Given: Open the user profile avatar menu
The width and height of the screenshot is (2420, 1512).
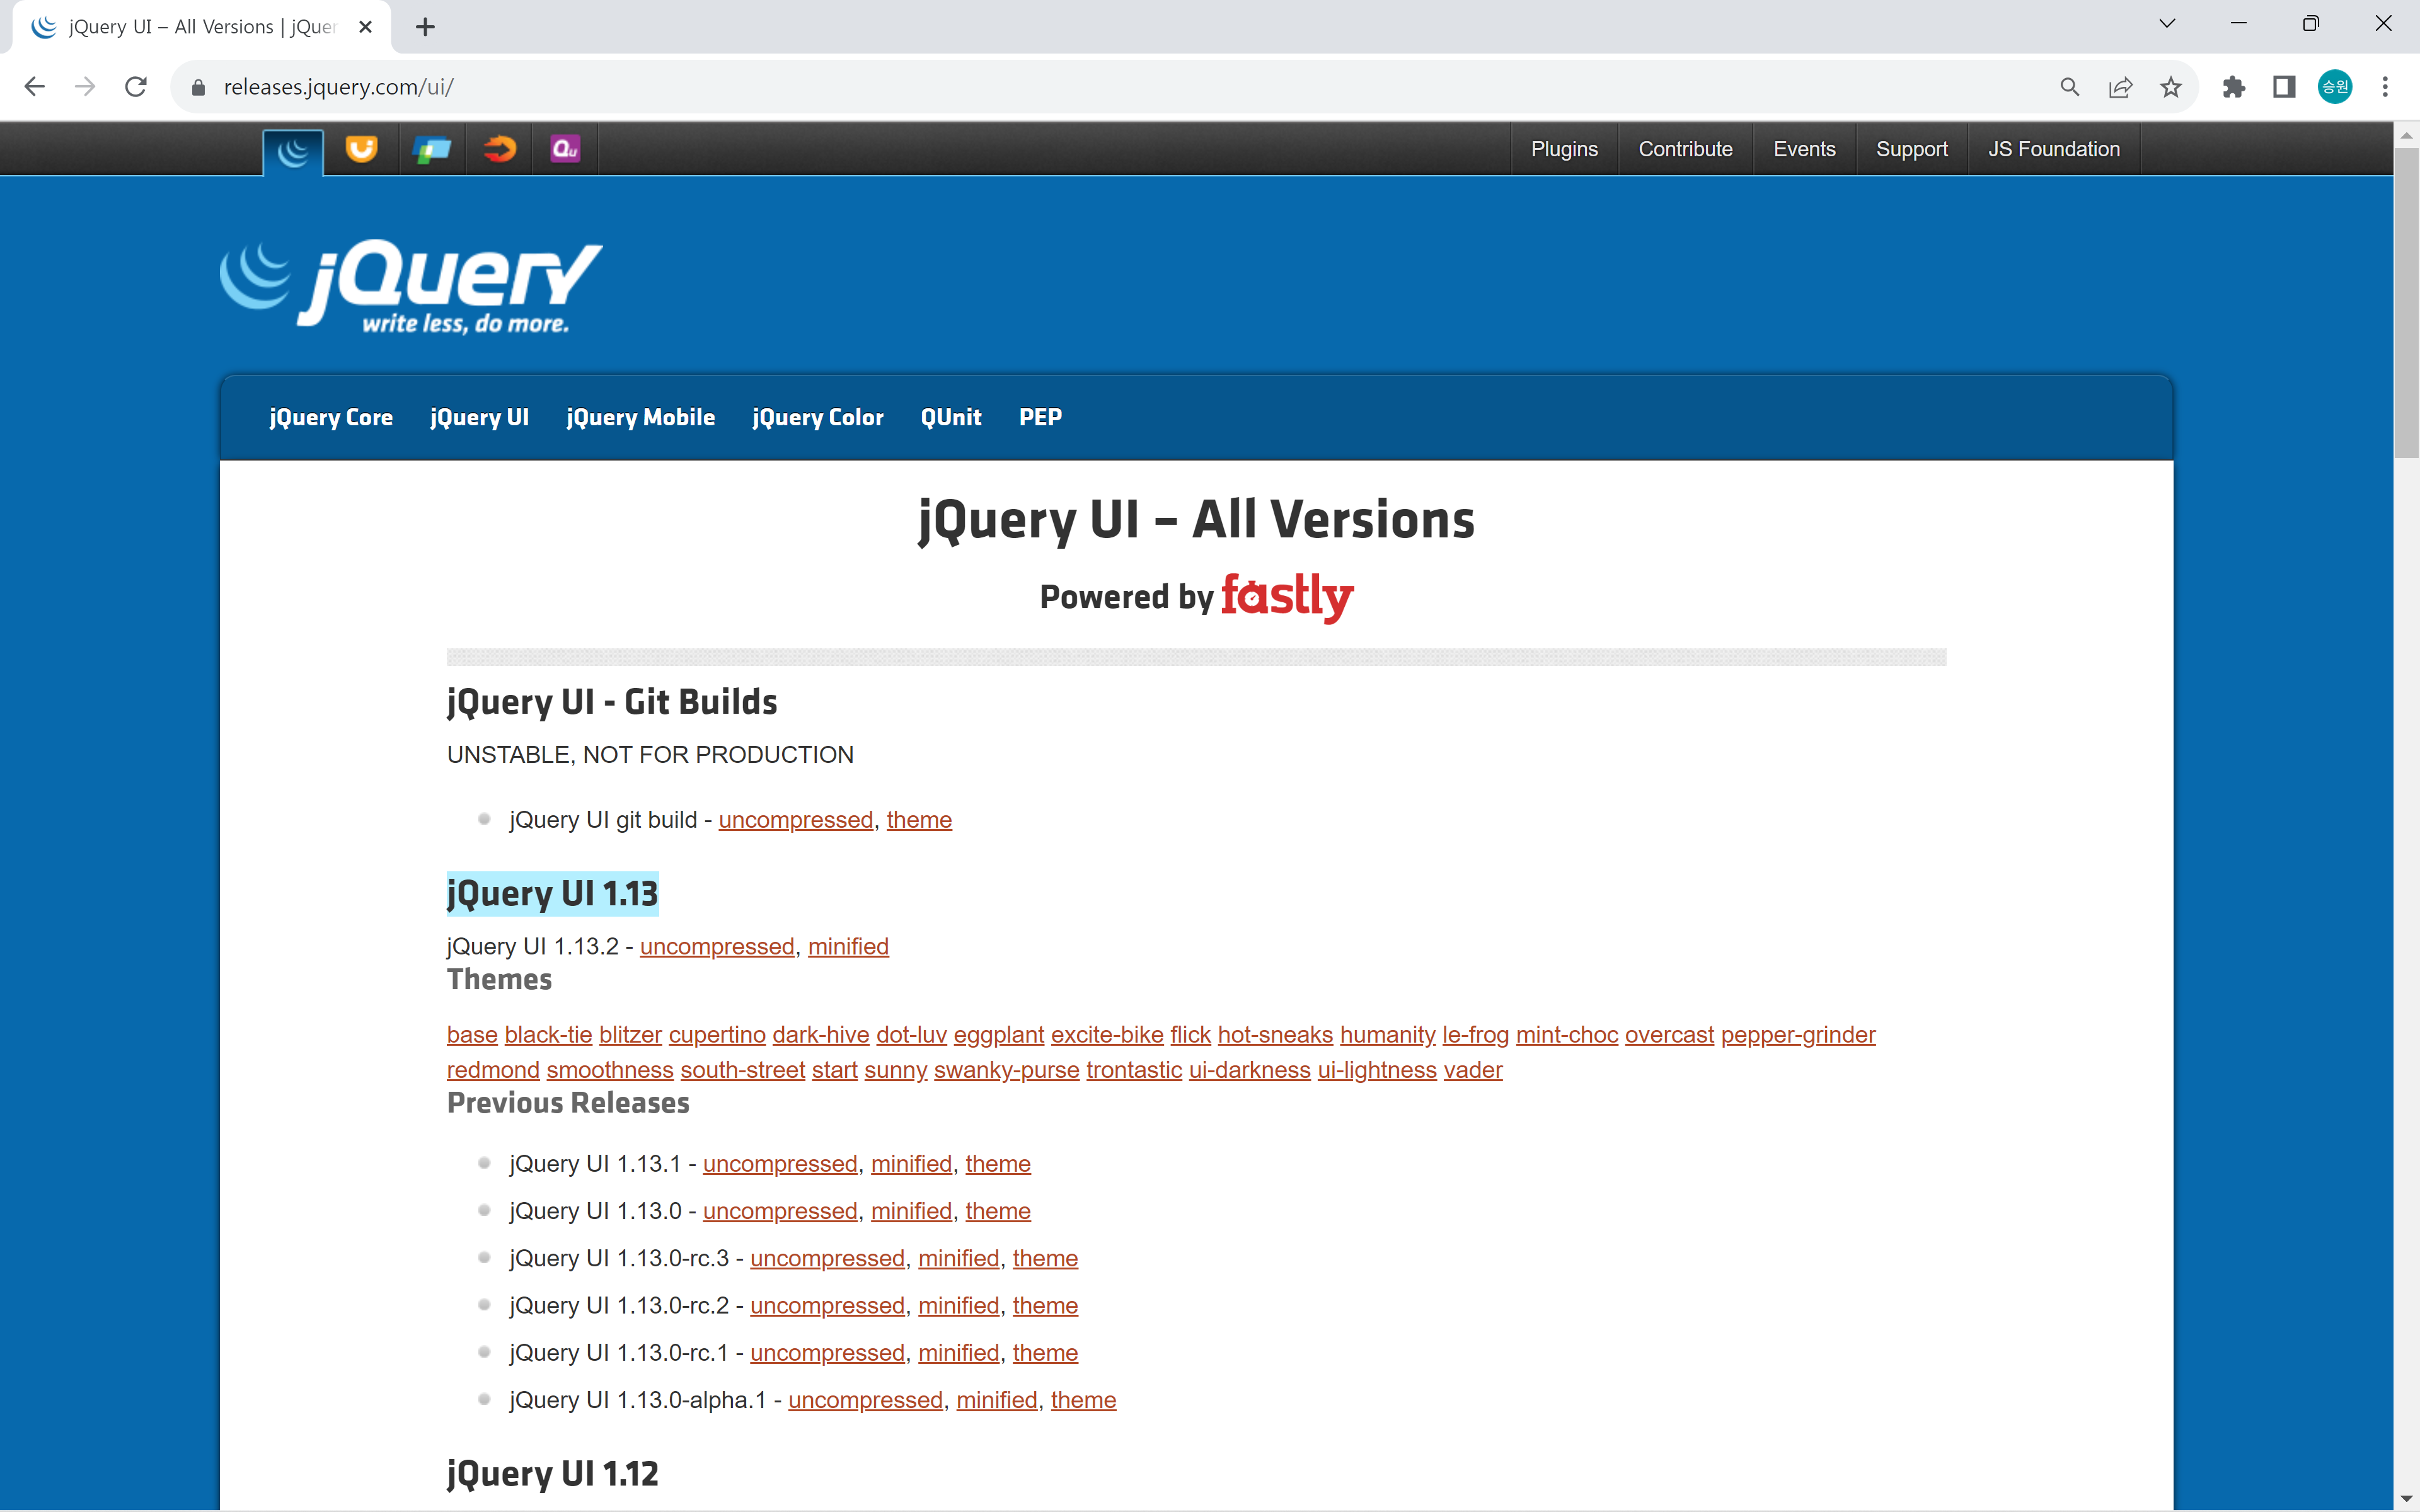Looking at the screenshot, I should [2335, 87].
